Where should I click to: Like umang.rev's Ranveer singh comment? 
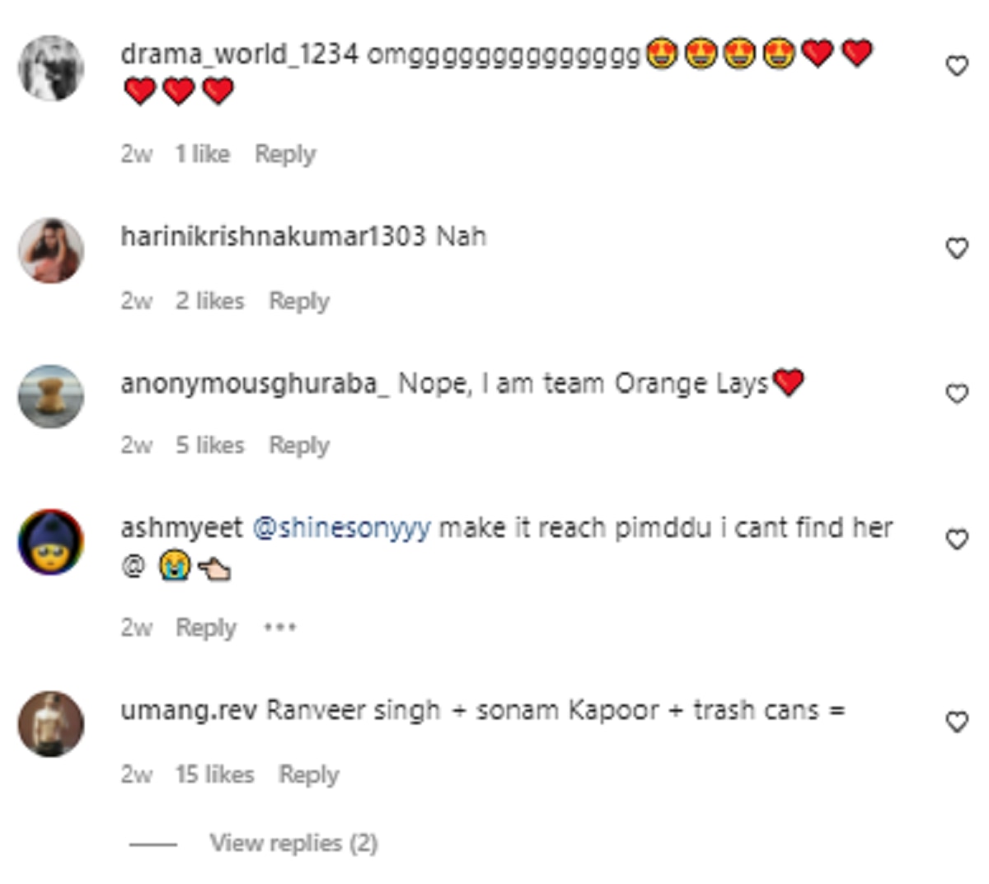pyautogui.click(x=956, y=722)
